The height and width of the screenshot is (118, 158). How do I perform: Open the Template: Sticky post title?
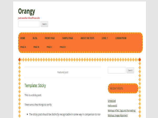pos(35,85)
